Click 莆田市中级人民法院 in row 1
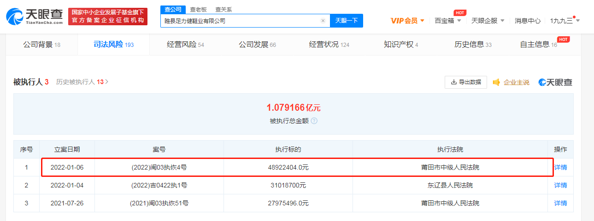The width and height of the screenshot is (594, 221). (450, 168)
